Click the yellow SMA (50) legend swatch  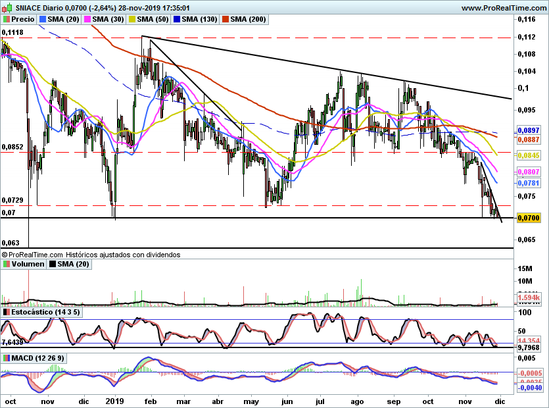[131, 20]
